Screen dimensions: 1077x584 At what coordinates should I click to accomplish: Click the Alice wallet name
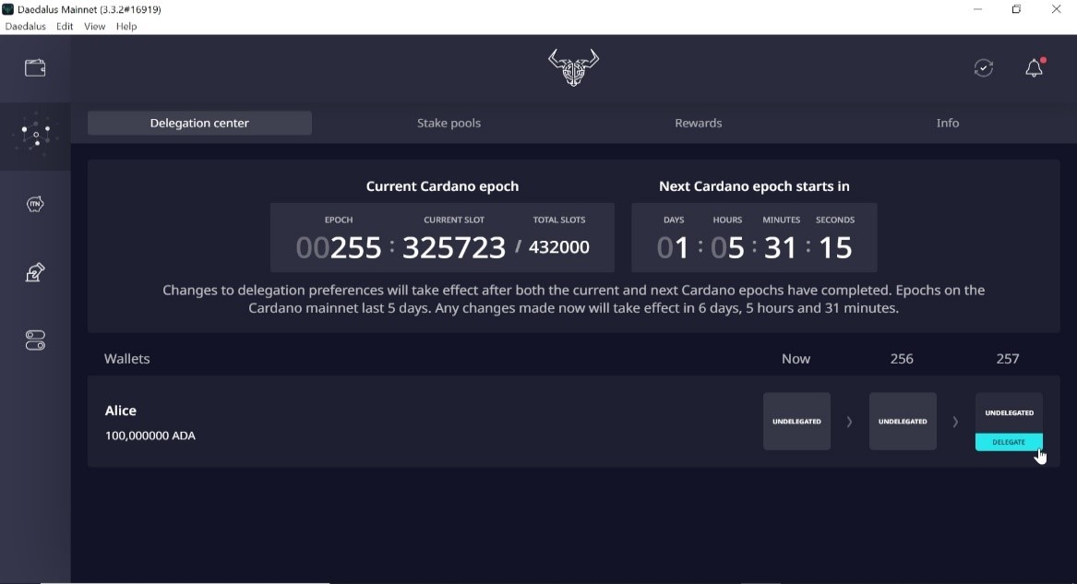[120, 411]
